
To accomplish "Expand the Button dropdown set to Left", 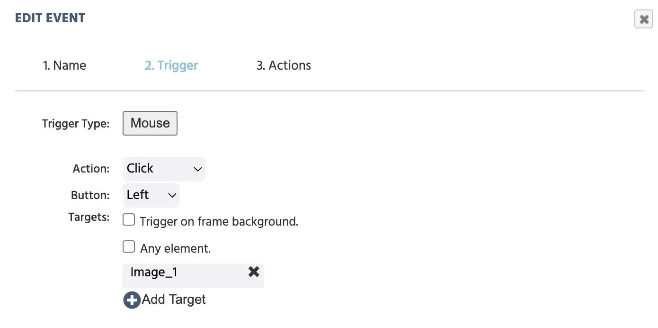I will click(x=151, y=195).
